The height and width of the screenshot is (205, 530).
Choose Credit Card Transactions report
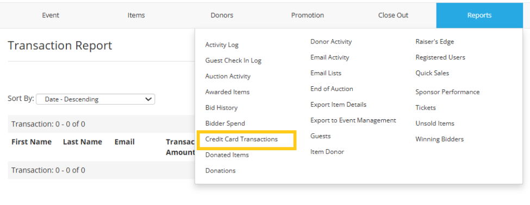click(241, 139)
